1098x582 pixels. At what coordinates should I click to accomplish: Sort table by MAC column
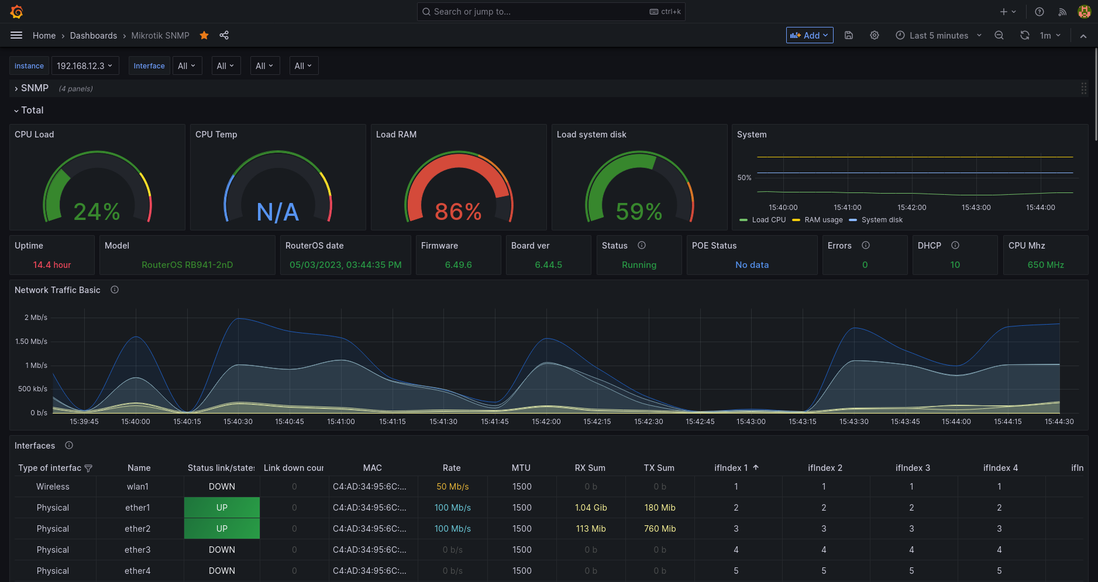tap(373, 468)
